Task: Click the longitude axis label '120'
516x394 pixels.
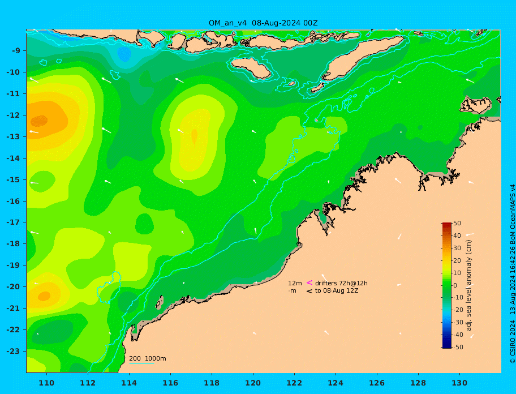Action: click(253, 383)
